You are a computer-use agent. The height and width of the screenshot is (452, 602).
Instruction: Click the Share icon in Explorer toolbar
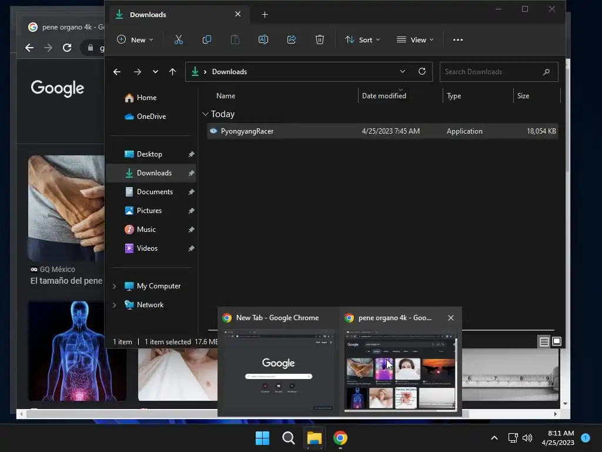[x=292, y=39]
